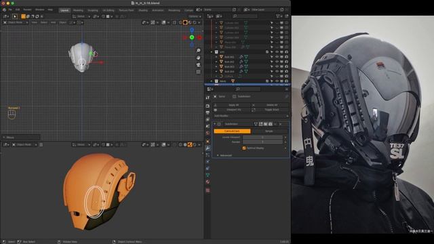Click the blue Z axis on navigation gizmo

(192, 30)
